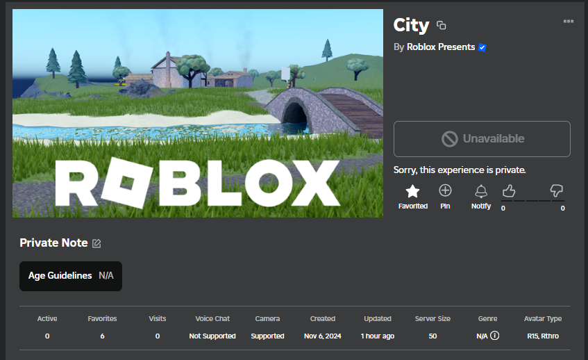Viewport: 588px width, 360px height.
Task: Edit the Private Note with pencil icon
Action: 96,243
